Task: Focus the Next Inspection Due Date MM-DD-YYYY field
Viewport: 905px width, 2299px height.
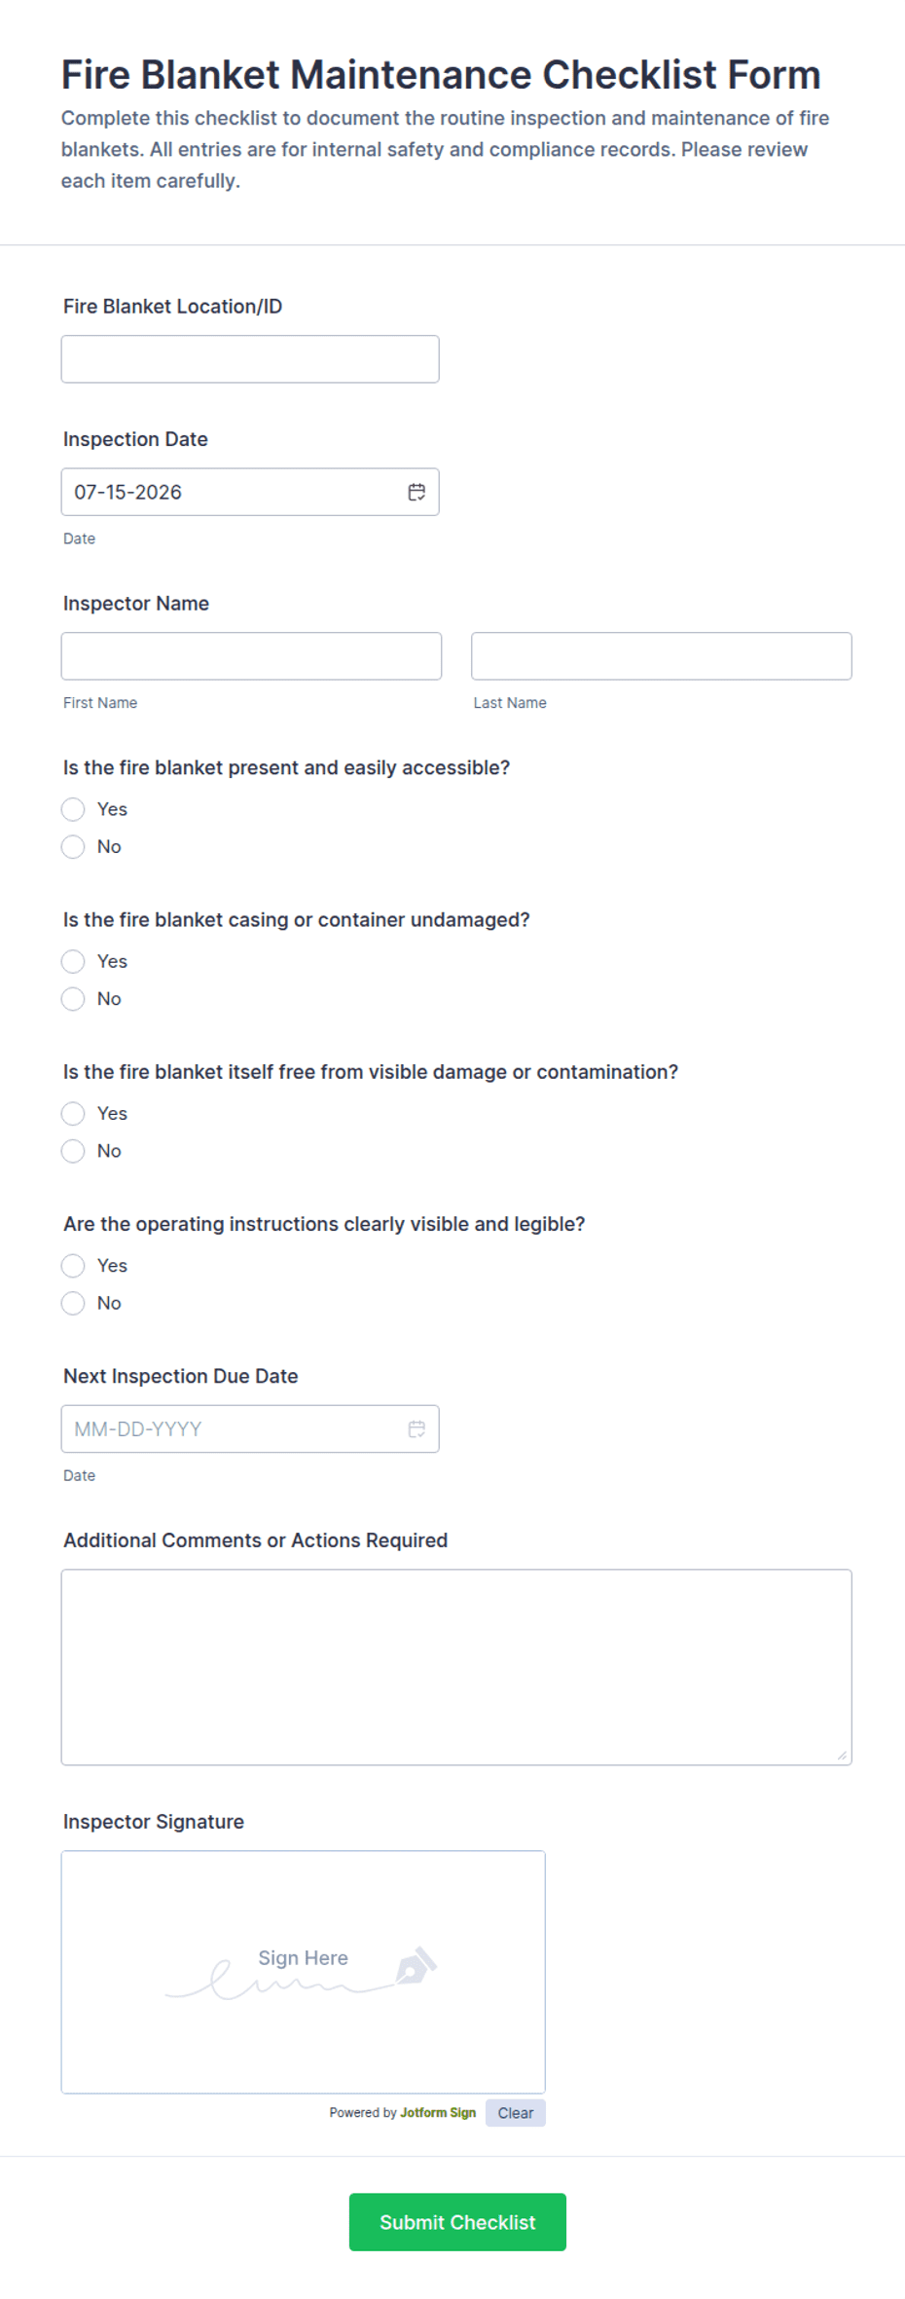Action: (x=250, y=1428)
